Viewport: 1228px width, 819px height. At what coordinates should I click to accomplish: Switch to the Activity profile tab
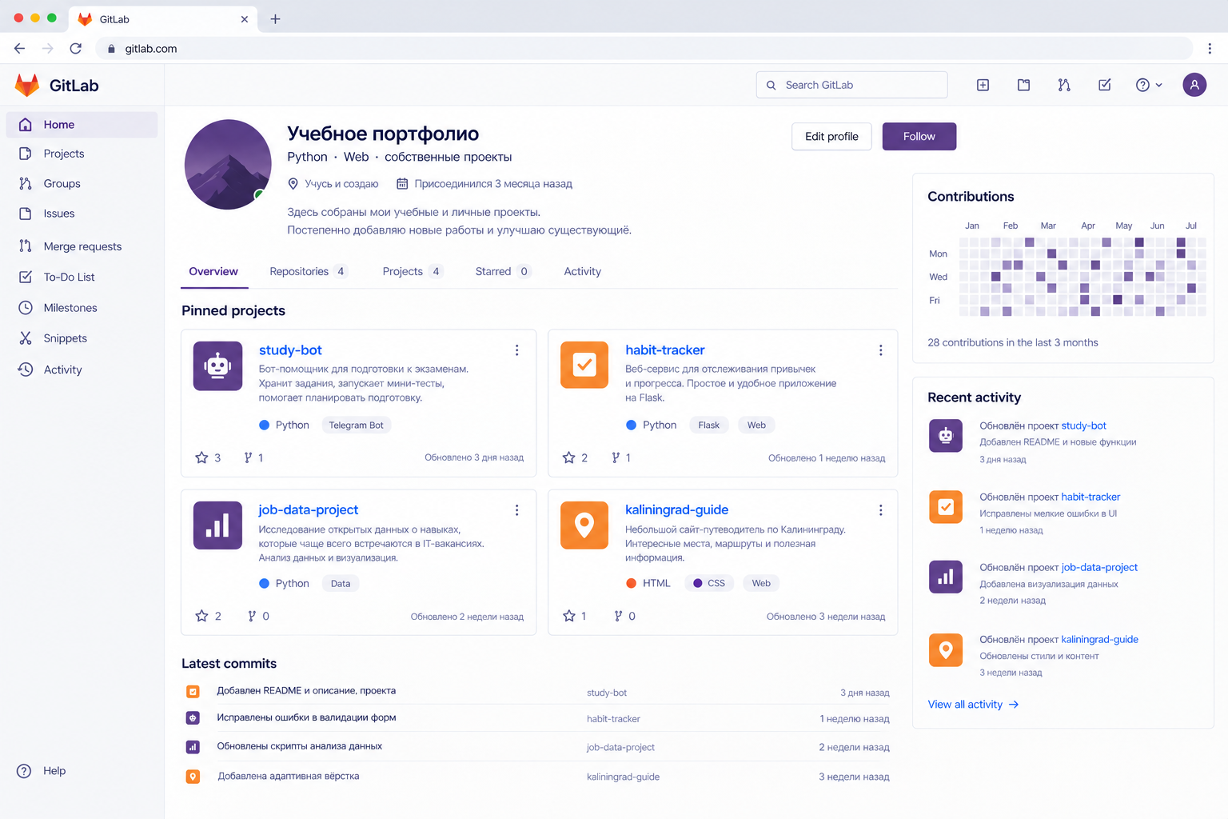coord(582,272)
